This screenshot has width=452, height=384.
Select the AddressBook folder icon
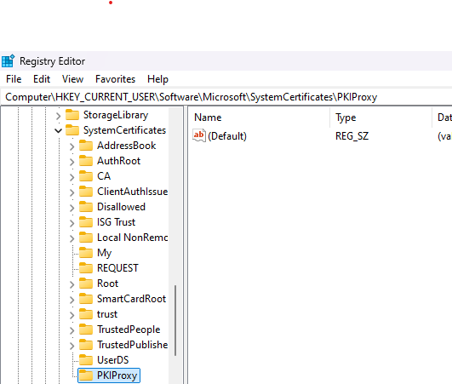coord(86,146)
